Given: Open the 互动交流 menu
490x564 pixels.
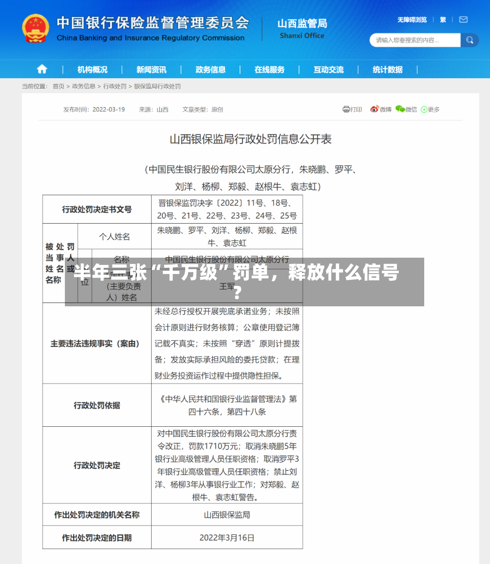Looking at the screenshot, I should [x=328, y=70].
